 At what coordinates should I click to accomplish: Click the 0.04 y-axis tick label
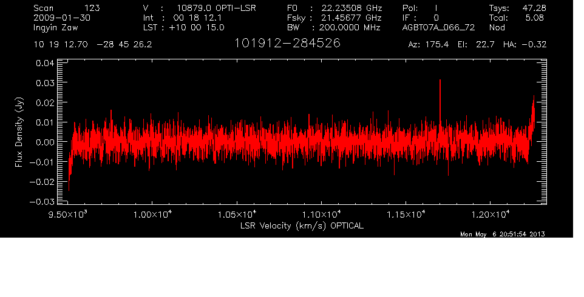tap(45, 63)
